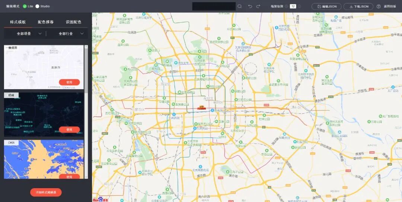Open the 全部场景 scene dropdown
This screenshot has height=202, width=402.
coord(25,33)
